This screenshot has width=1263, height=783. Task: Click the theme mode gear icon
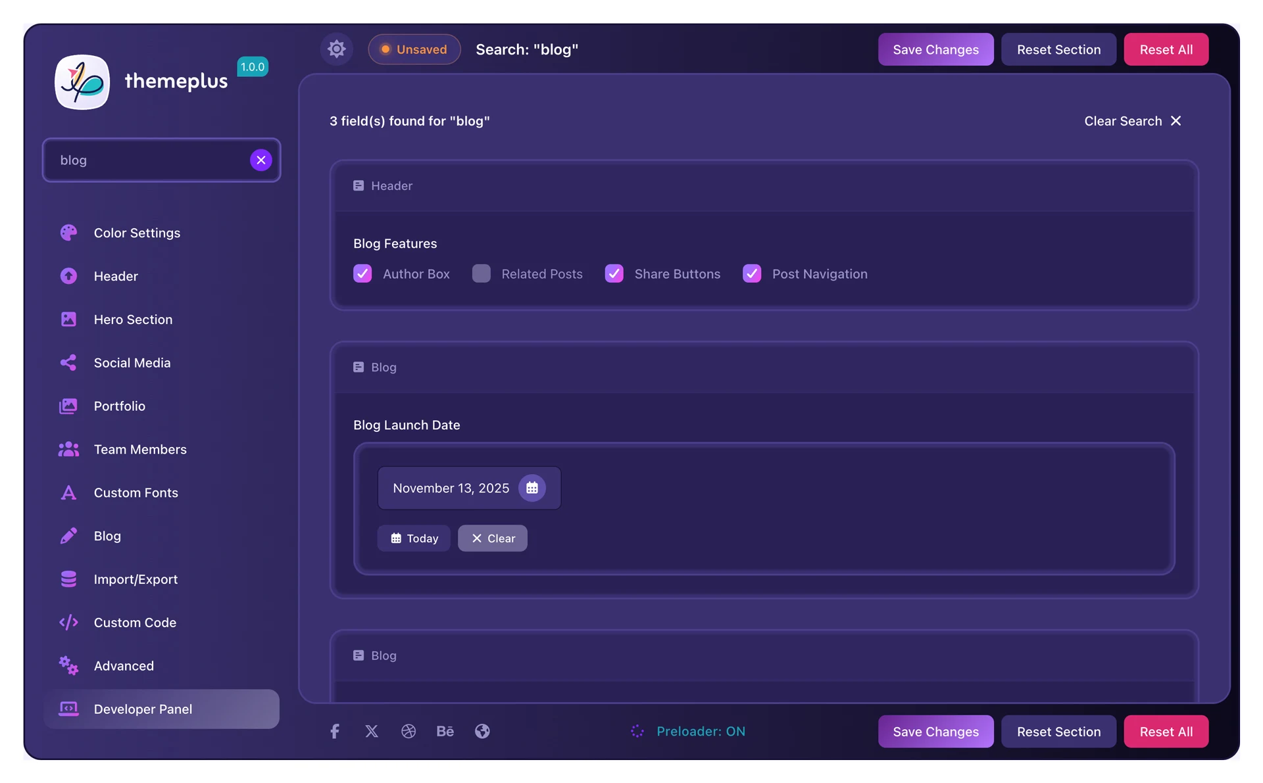coord(336,49)
